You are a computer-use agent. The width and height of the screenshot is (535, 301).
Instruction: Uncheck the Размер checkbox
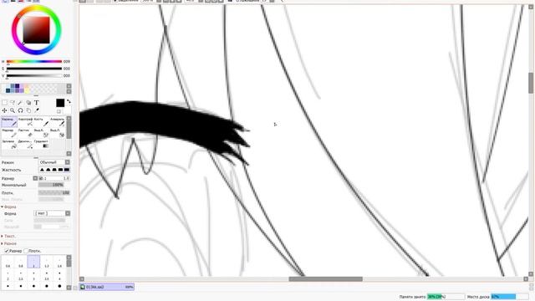click(x=7, y=251)
